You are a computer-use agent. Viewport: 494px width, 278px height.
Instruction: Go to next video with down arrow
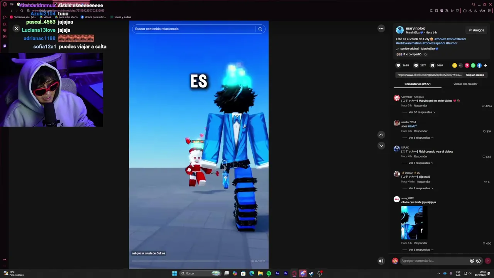[x=381, y=146]
